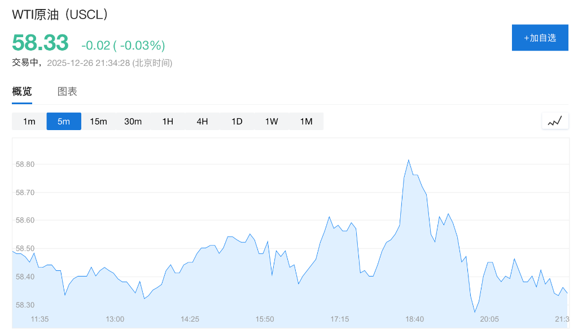This screenshot has width=578, height=334.
Task: Click the chart type line icon
Action: (x=555, y=121)
